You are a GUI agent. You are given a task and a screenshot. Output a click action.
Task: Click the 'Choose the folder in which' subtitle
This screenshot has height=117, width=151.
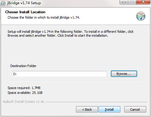click(44, 17)
